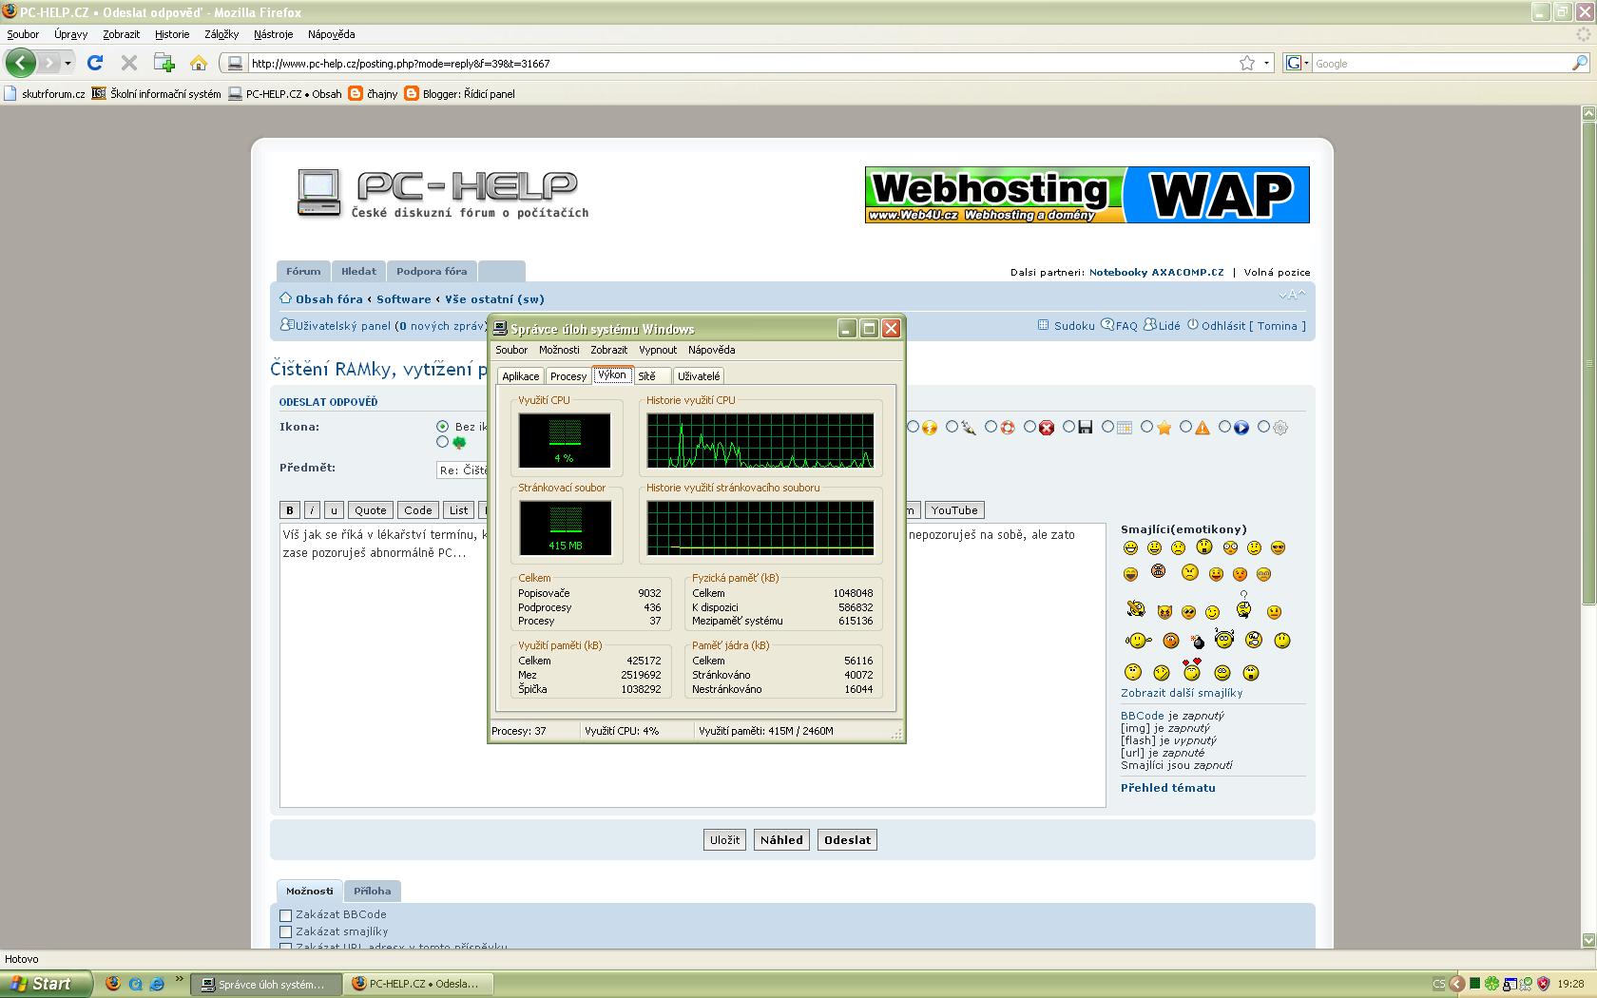1597x998 pixels.
Task: Switch to Task Manager Aplikace tab
Action: 521,376
